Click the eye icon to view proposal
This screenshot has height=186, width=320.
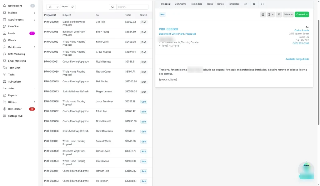click(254, 4)
